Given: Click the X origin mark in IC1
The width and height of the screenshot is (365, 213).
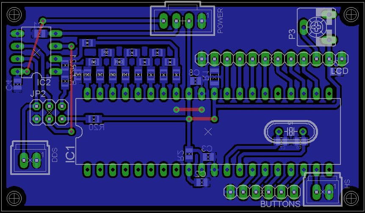Looking at the screenshot, I should coord(208,132).
